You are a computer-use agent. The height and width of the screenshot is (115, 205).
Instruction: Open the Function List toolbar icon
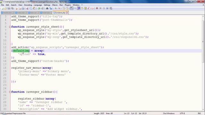[89, 8]
